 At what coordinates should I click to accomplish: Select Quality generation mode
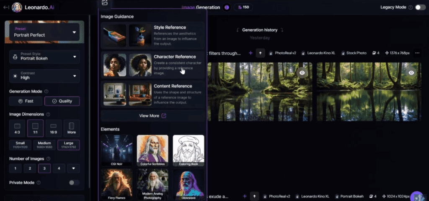pos(62,101)
